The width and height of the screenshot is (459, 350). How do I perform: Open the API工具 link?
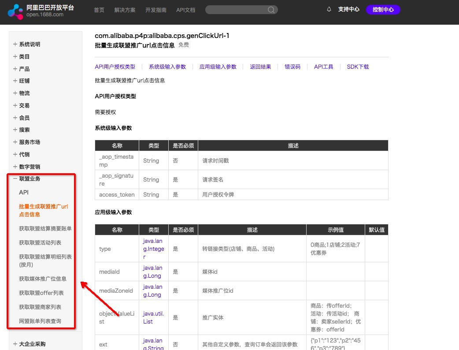(x=323, y=67)
